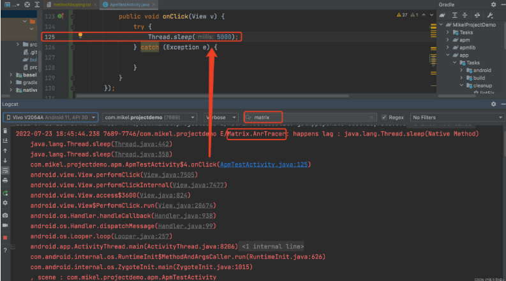Screen dimensions: 506x281
Task: Clear logcat with trash icon
Action: coord(5,131)
